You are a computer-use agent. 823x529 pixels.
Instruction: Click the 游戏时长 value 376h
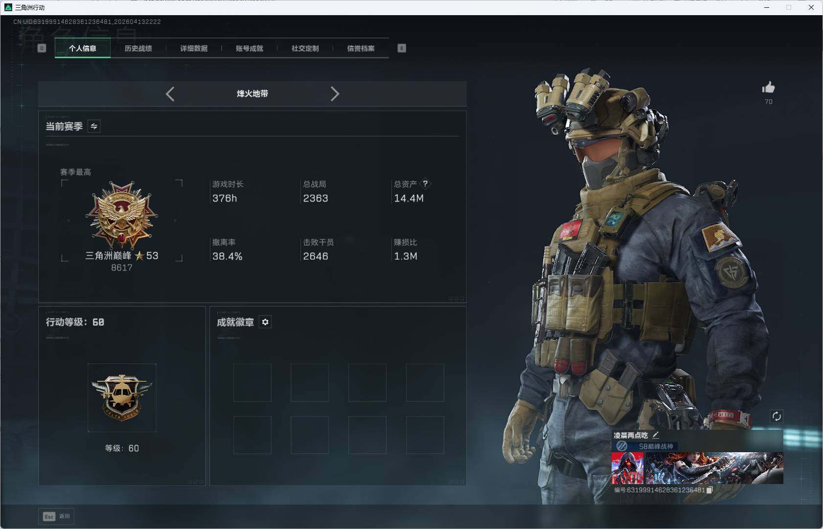point(225,198)
